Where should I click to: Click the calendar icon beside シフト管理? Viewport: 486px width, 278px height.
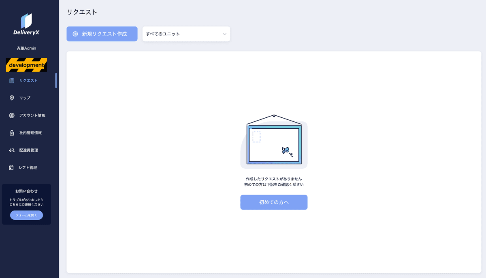click(12, 168)
